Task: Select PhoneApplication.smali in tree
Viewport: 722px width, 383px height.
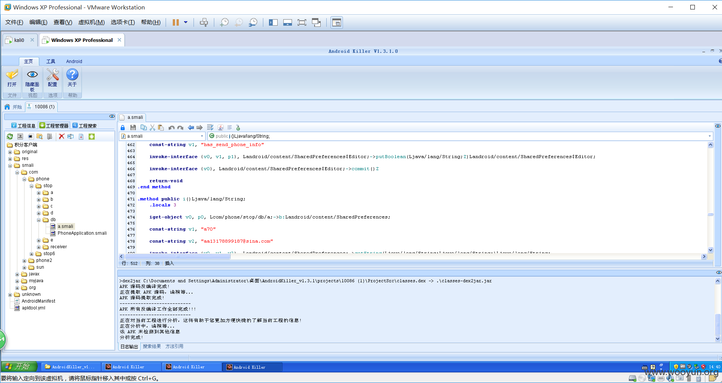Action: 82,233
